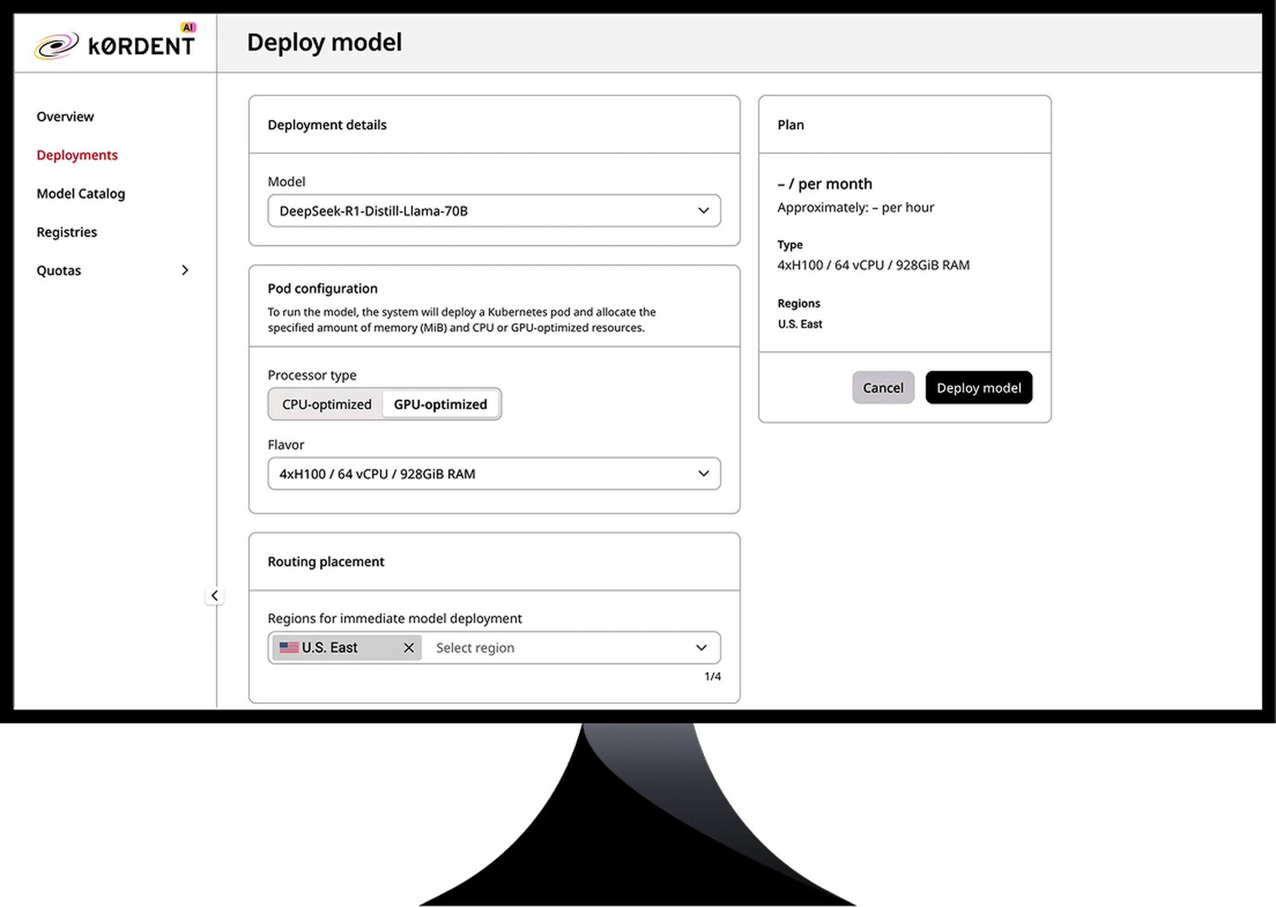The width and height of the screenshot is (1276, 907).
Task: Click the 'Regions for immediate model deployment' label
Action: [395, 619]
